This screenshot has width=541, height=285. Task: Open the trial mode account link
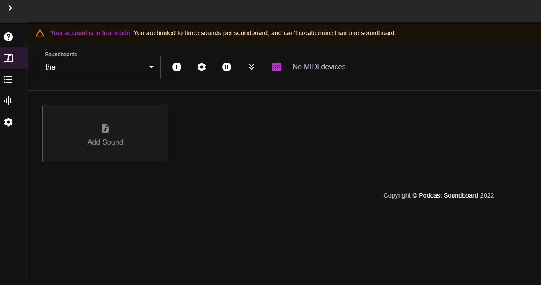pyautogui.click(x=90, y=32)
